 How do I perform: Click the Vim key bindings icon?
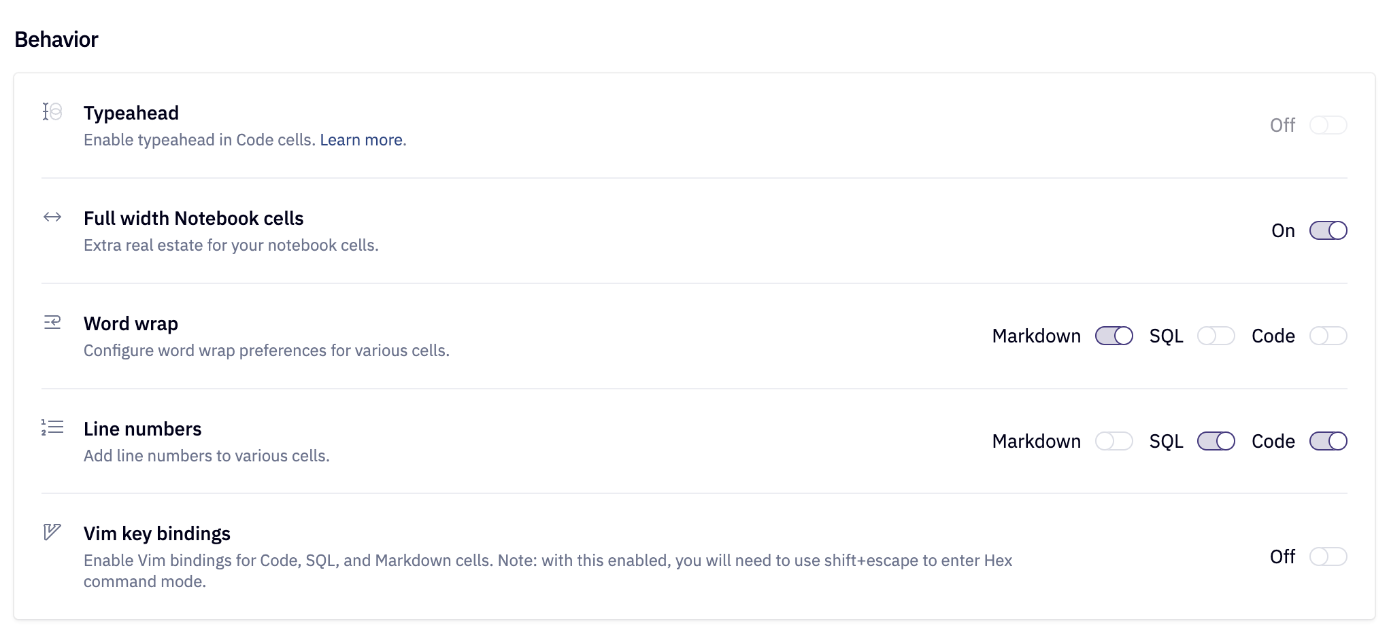pyautogui.click(x=50, y=533)
